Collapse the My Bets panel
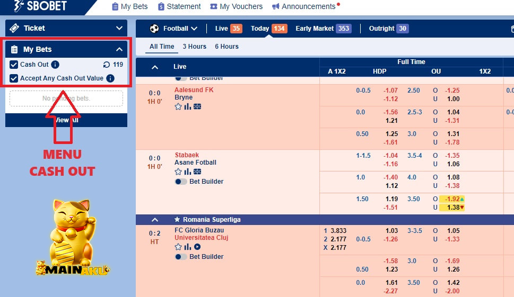The height and width of the screenshot is (297, 514). [119, 49]
